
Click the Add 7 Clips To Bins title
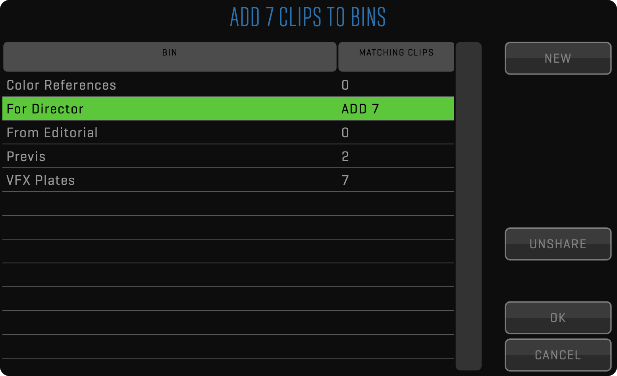pyautogui.click(x=308, y=17)
